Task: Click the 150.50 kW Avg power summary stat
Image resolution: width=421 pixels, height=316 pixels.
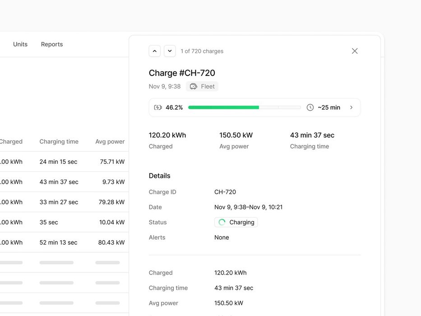Action: [x=236, y=140]
